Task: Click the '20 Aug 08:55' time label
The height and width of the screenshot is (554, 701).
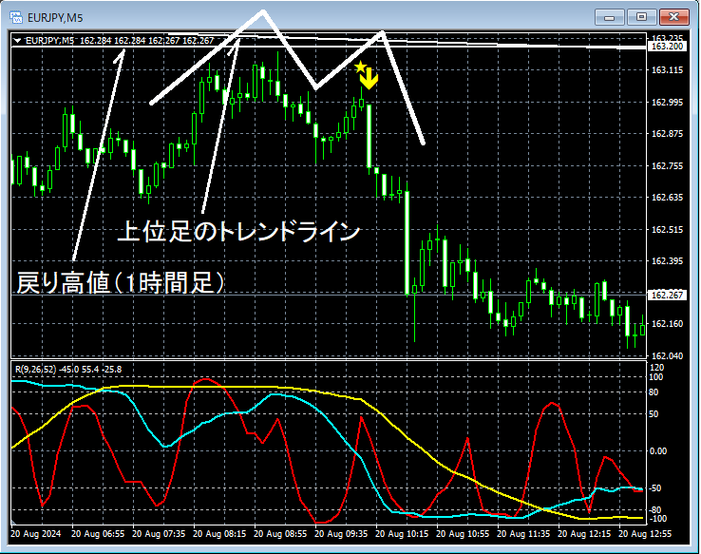Action: click(x=280, y=533)
